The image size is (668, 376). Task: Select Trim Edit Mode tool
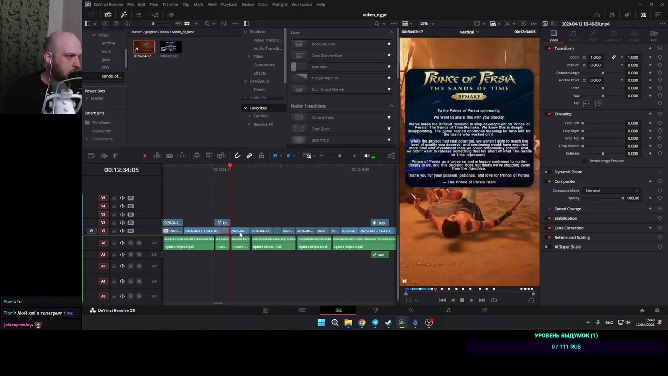(x=157, y=156)
